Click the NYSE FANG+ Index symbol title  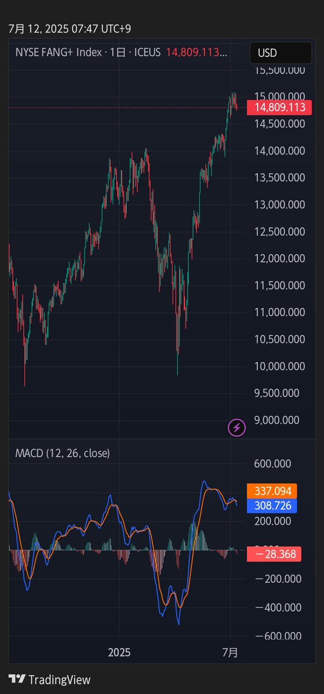(x=59, y=53)
